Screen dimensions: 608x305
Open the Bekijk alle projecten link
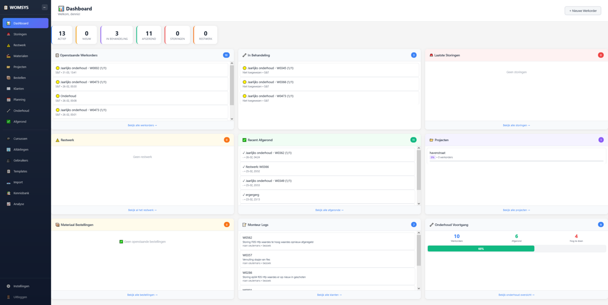click(x=516, y=210)
